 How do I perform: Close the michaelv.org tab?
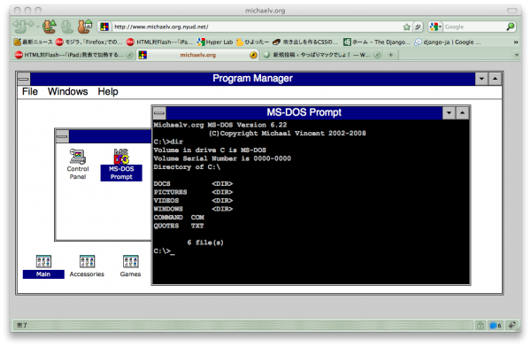253,55
